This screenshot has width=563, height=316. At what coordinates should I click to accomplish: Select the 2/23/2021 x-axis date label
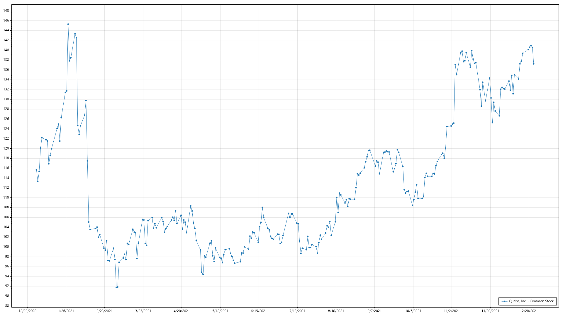pos(104,311)
